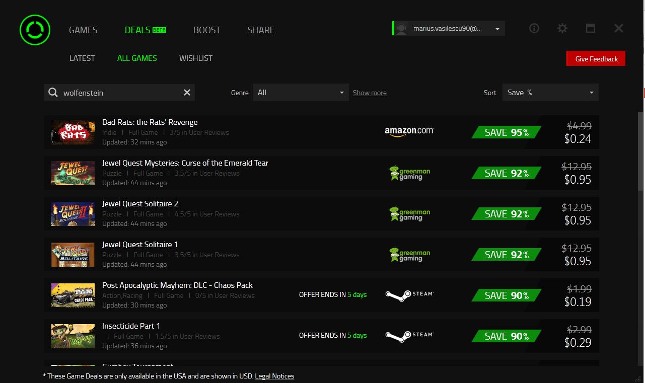
Task: Open the Genre dropdown set to All
Action: click(301, 93)
